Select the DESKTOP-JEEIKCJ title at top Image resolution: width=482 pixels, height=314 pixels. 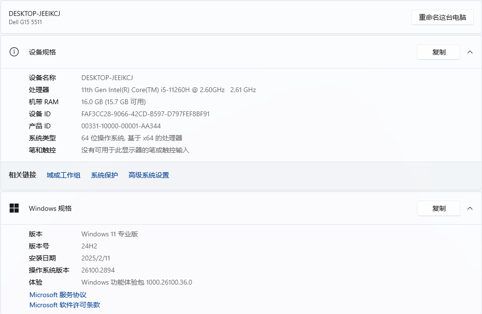pyautogui.click(x=35, y=14)
